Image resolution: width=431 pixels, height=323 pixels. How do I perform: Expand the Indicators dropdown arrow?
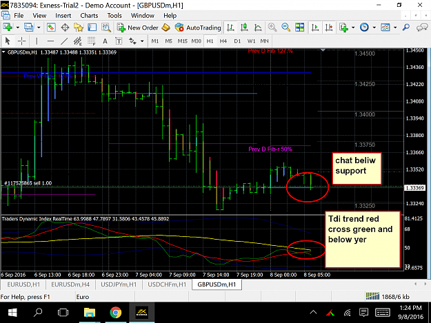[x=353, y=28]
